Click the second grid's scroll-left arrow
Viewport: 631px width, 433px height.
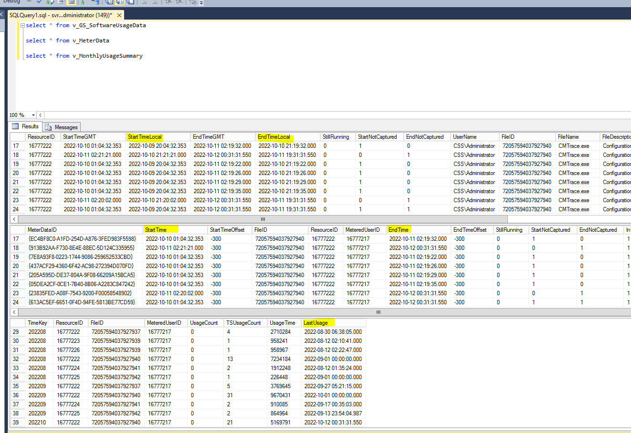(x=14, y=312)
